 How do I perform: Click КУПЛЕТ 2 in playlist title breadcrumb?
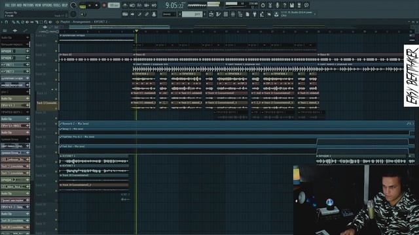tap(100, 22)
